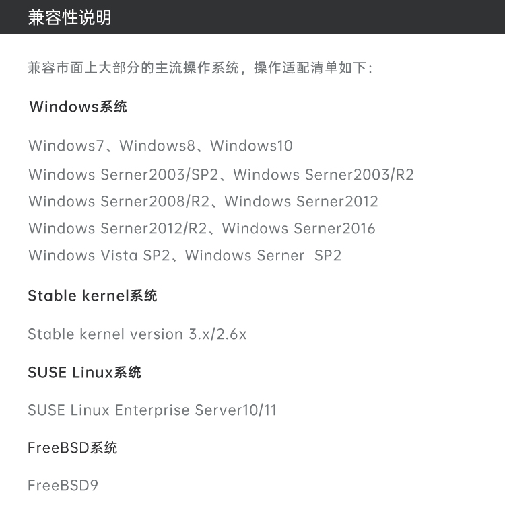The image size is (505, 532).
Task: Click the Stable kernel系统 heading
Action: click(92, 295)
